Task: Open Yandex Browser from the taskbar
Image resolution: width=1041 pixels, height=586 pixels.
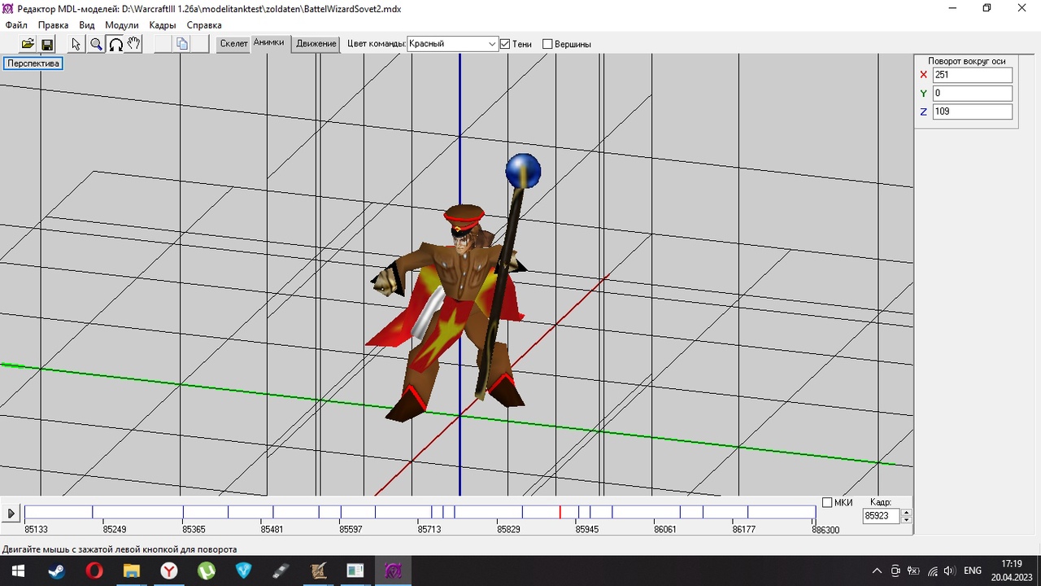Action: [x=169, y=571]
